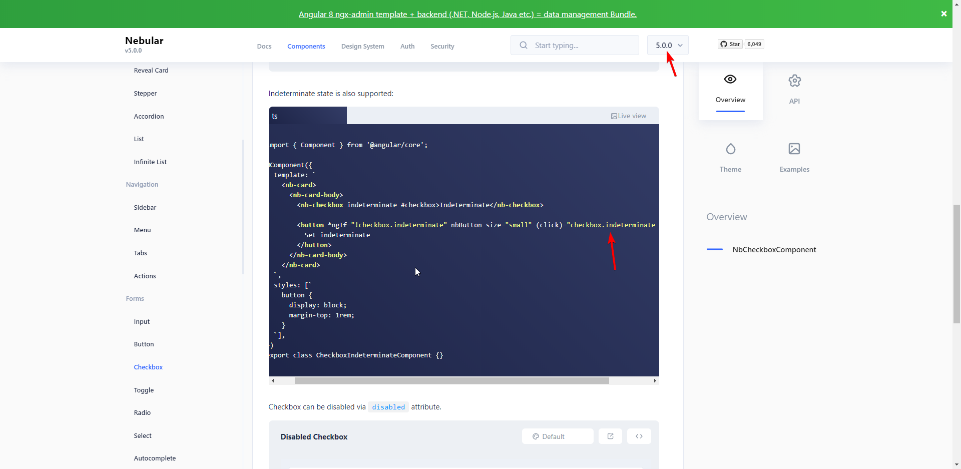Open the Security menu item
961x469 pixels.
(x=442, y=46)
